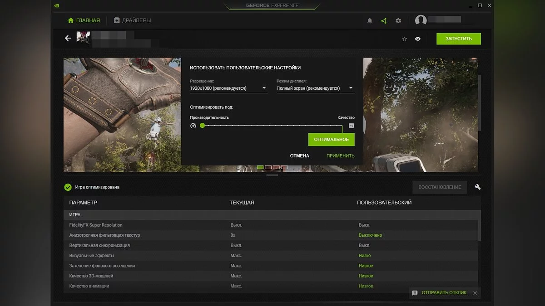Toggle the eye visibility icon
This screenshot has width=545, height=306.
417,39
